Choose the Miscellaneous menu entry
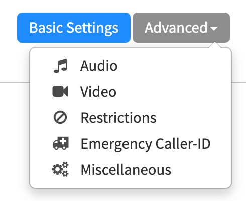Screen dimensions: 246x201 point(131,170)
